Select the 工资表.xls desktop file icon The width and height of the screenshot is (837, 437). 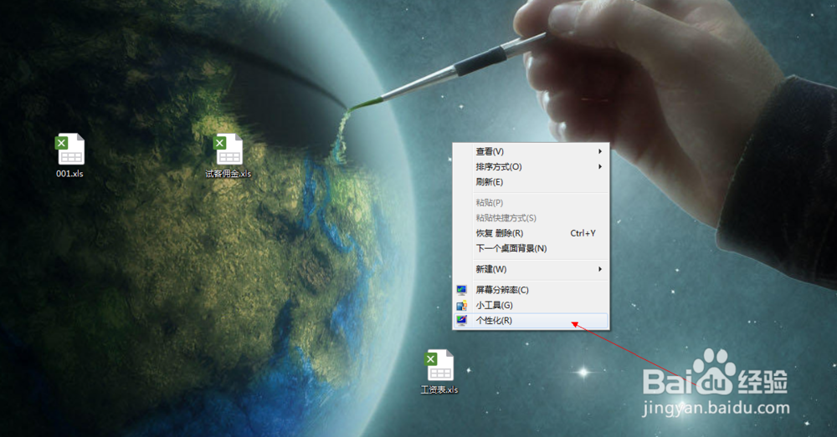(439, 366)
